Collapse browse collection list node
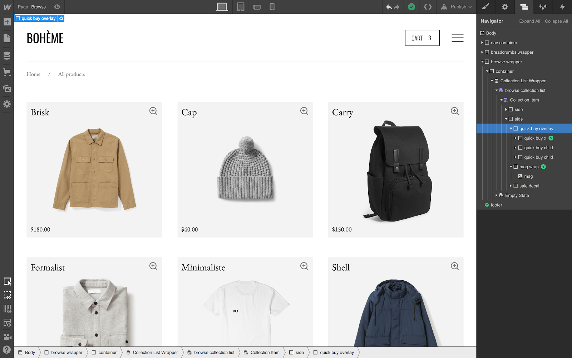Screen dimensions: 572x358 (496, 90)
